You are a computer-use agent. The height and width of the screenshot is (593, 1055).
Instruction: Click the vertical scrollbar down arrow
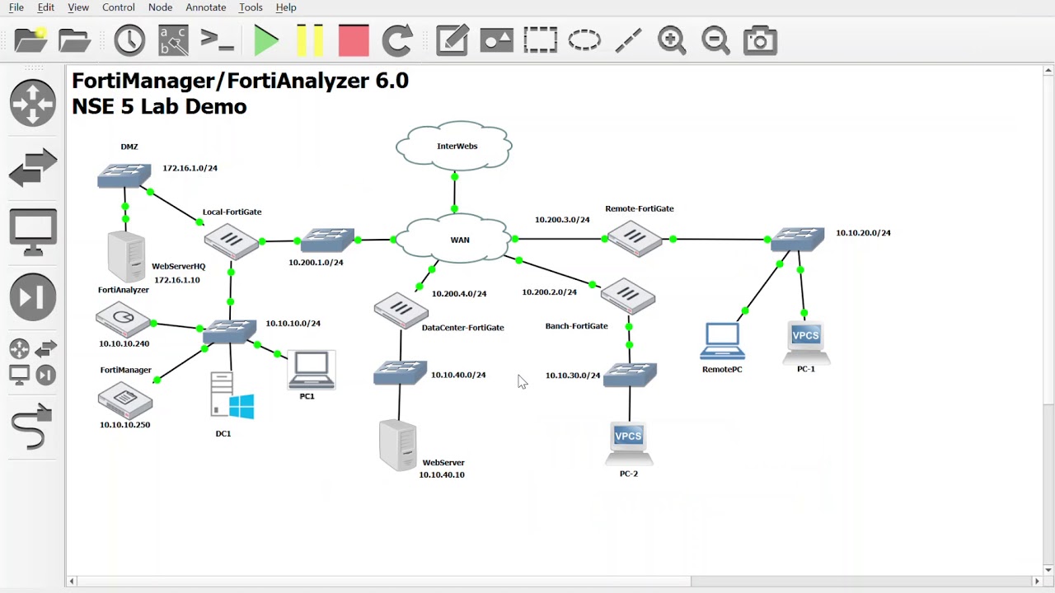coord(1048,569)
